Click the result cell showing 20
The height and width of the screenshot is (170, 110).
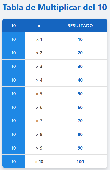click(80, 53)
